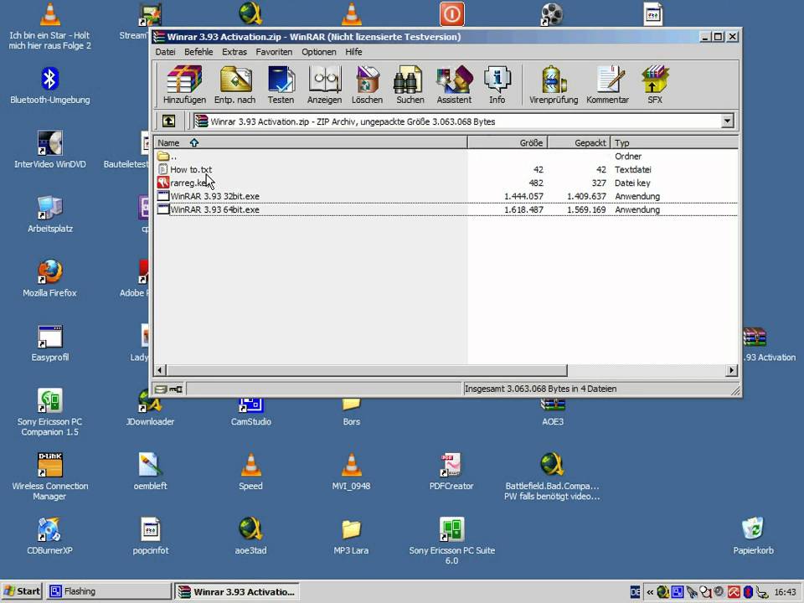
Task: Select Speed VLC desktop icon
Action: [250, 472]
